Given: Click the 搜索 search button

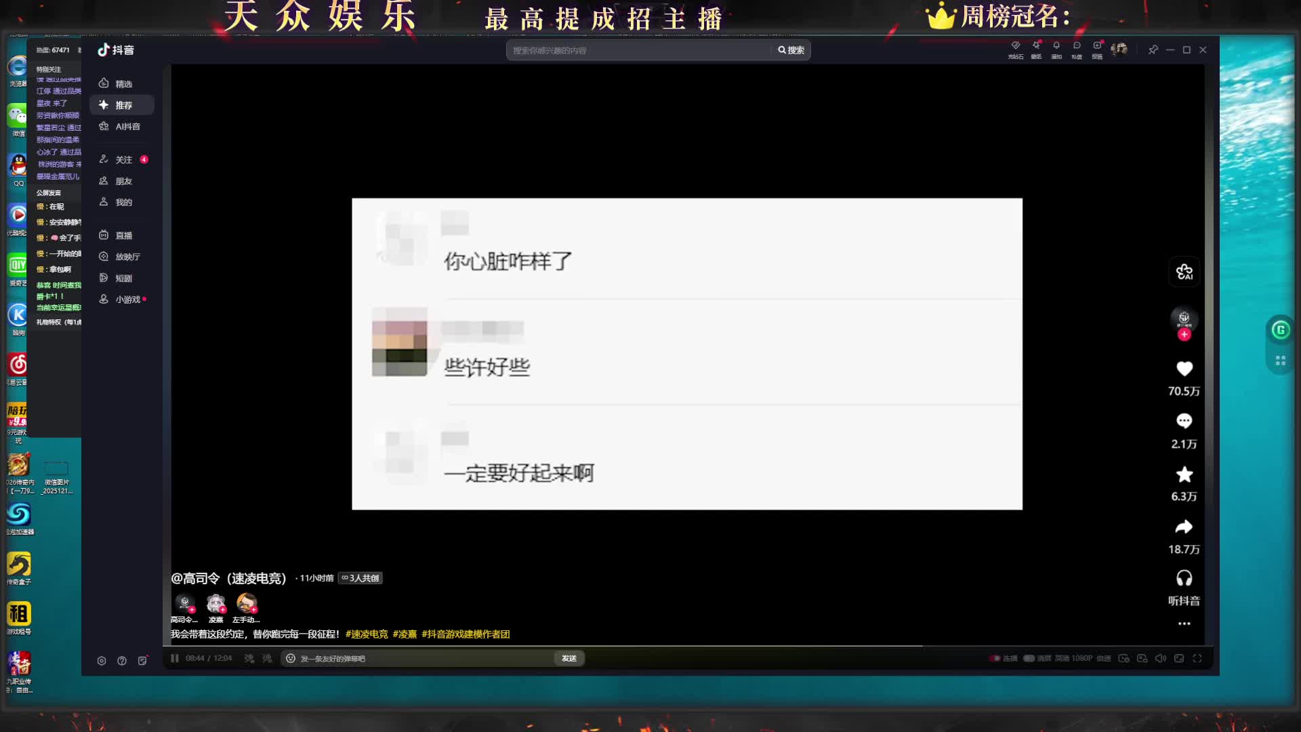Looking at the screenshot, I should [791, 50].
